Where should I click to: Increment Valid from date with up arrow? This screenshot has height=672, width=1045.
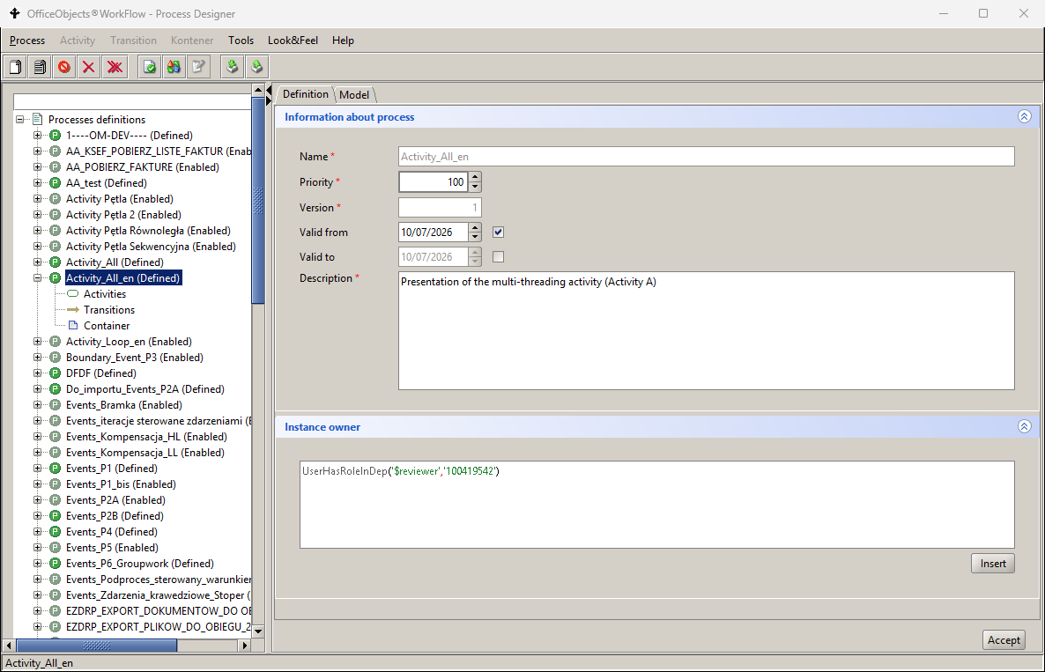point(475,227)
